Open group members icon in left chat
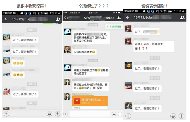The height and width of the screenshot is (122, 190). [58, 19]
